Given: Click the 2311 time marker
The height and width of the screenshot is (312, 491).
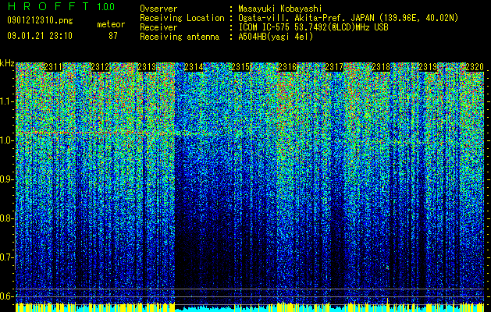Looking at the screenshot, I should 53,67.
